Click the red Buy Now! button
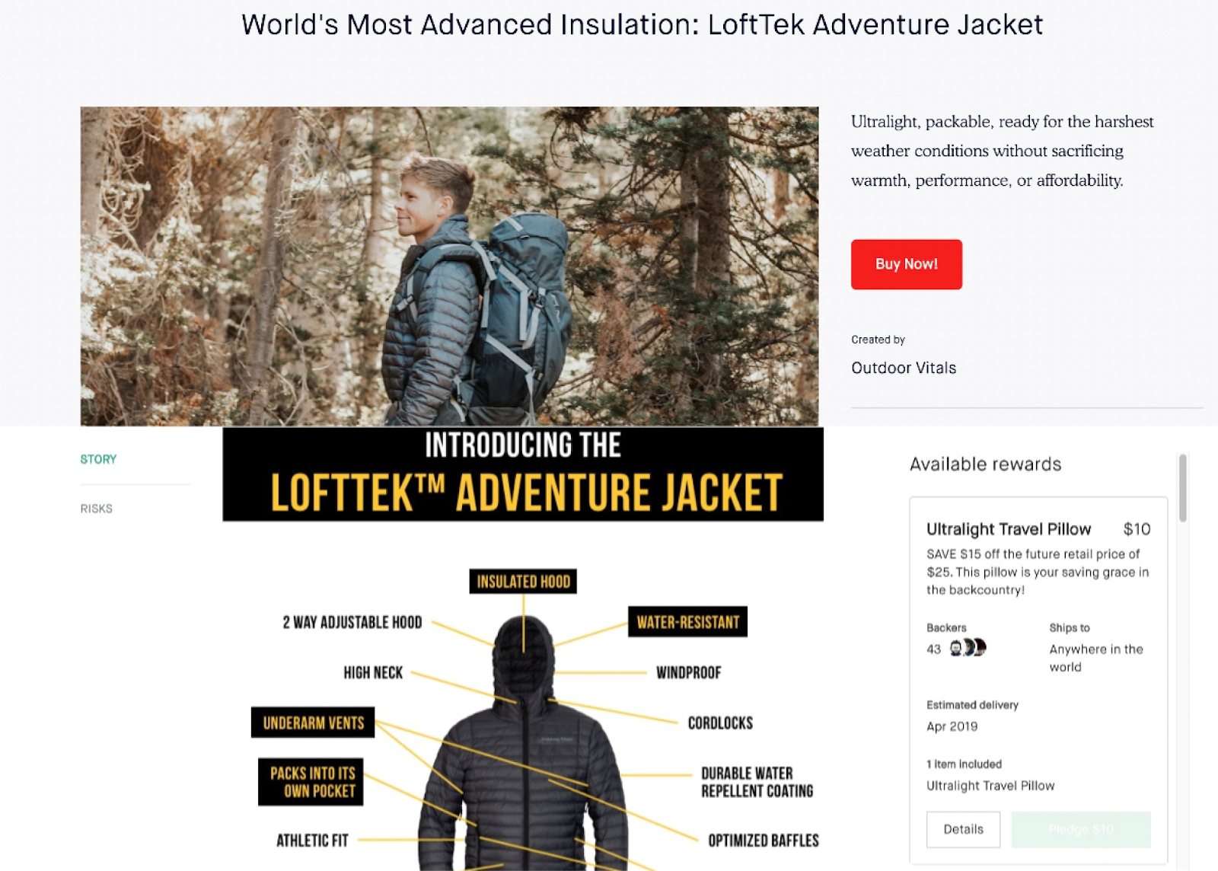 click(906, 264)
